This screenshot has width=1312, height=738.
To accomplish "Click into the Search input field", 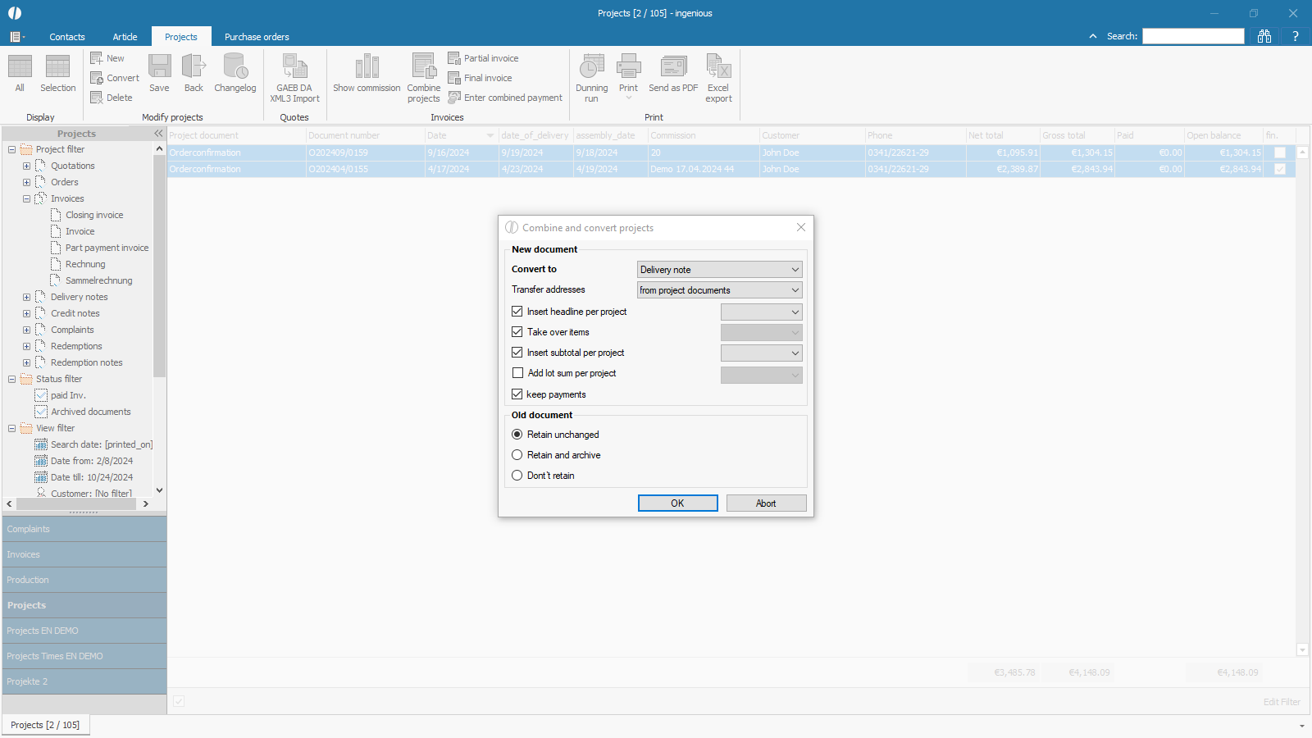I will pyautogui.click(x=1193, y=36).
